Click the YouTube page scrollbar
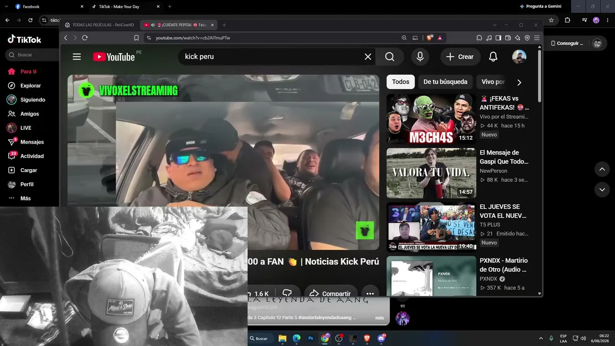The width and height of the screenshot is (615, 346). [x=540, y=76]
